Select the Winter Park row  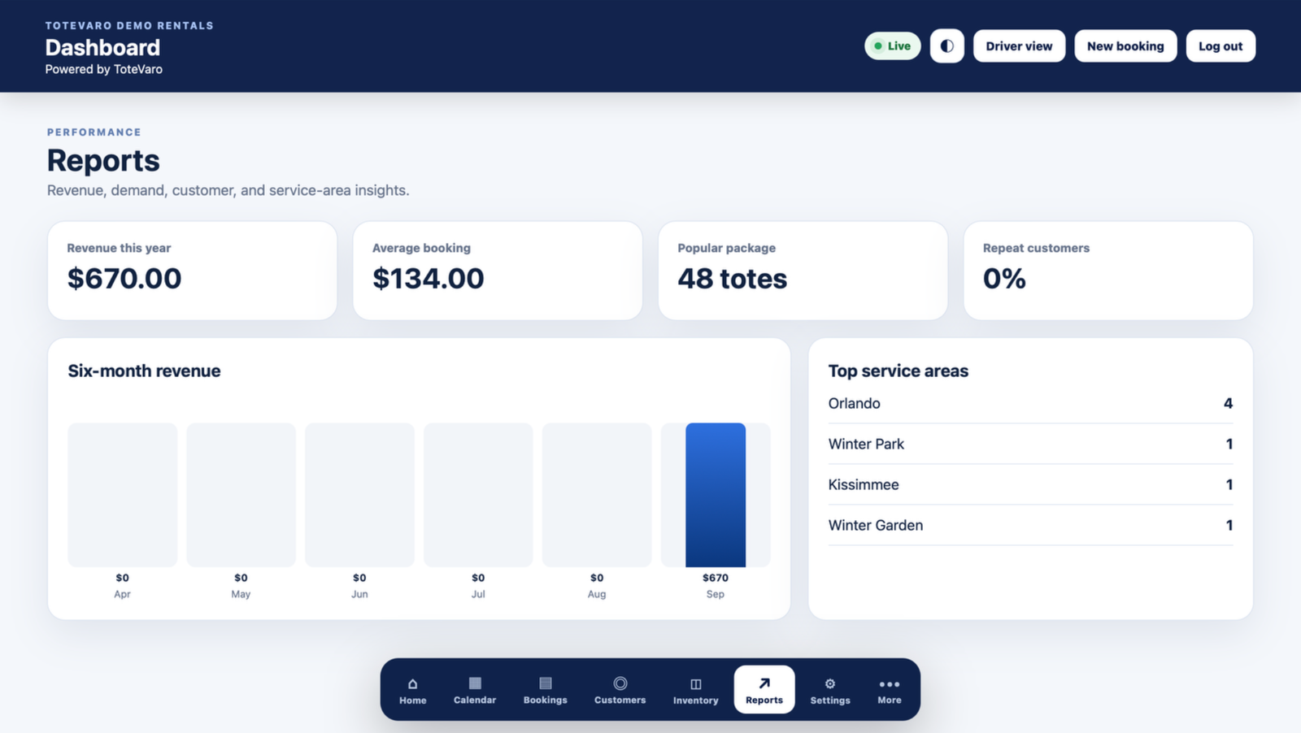coord(1030,445)
